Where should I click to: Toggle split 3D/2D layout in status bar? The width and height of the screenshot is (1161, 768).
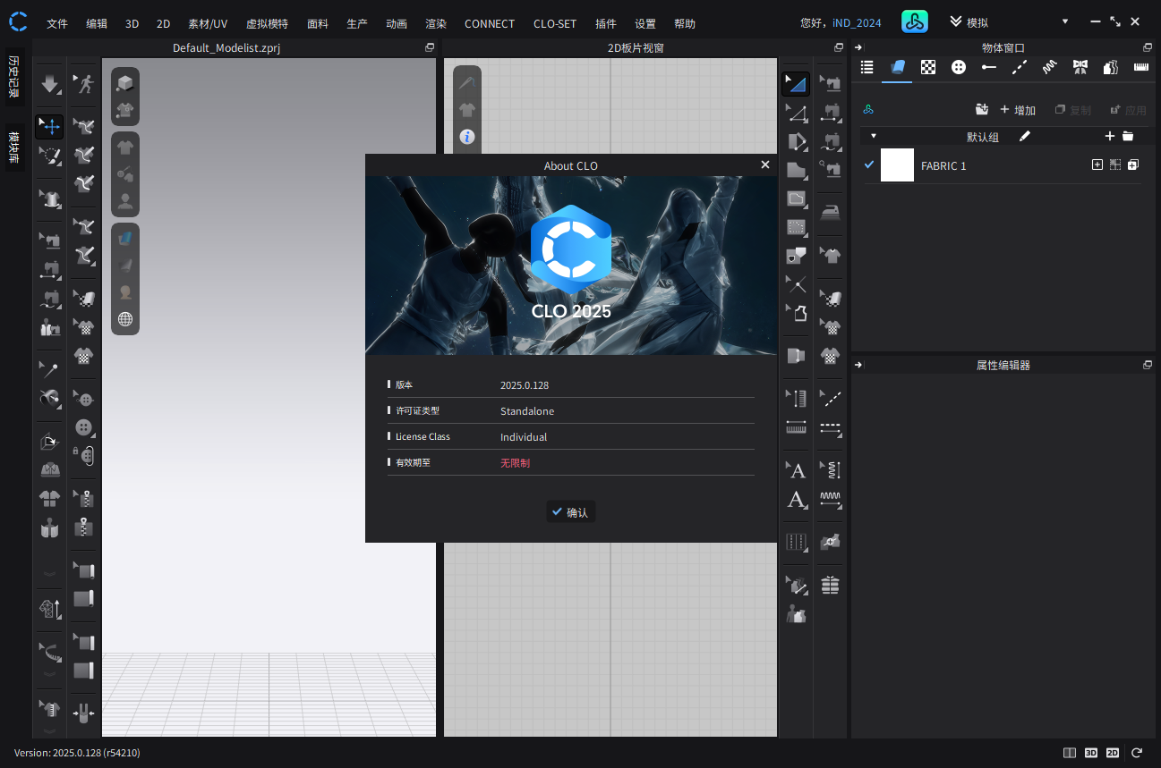[1070, 753]
